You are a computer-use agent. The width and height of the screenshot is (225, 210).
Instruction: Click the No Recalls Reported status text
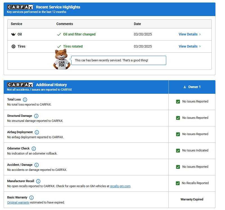[195, 183]
